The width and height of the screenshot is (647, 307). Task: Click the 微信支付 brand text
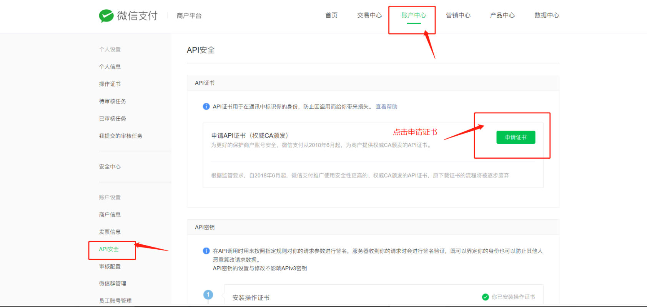tap(137, 16)
